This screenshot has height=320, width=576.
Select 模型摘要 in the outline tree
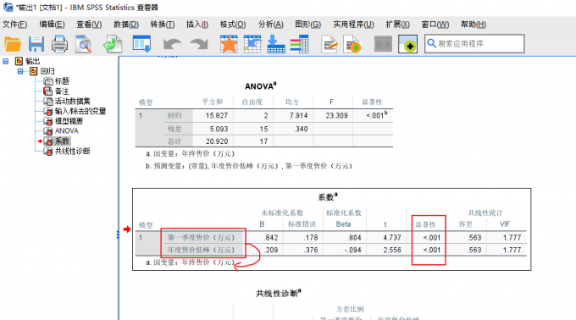(x=69, y=121)
